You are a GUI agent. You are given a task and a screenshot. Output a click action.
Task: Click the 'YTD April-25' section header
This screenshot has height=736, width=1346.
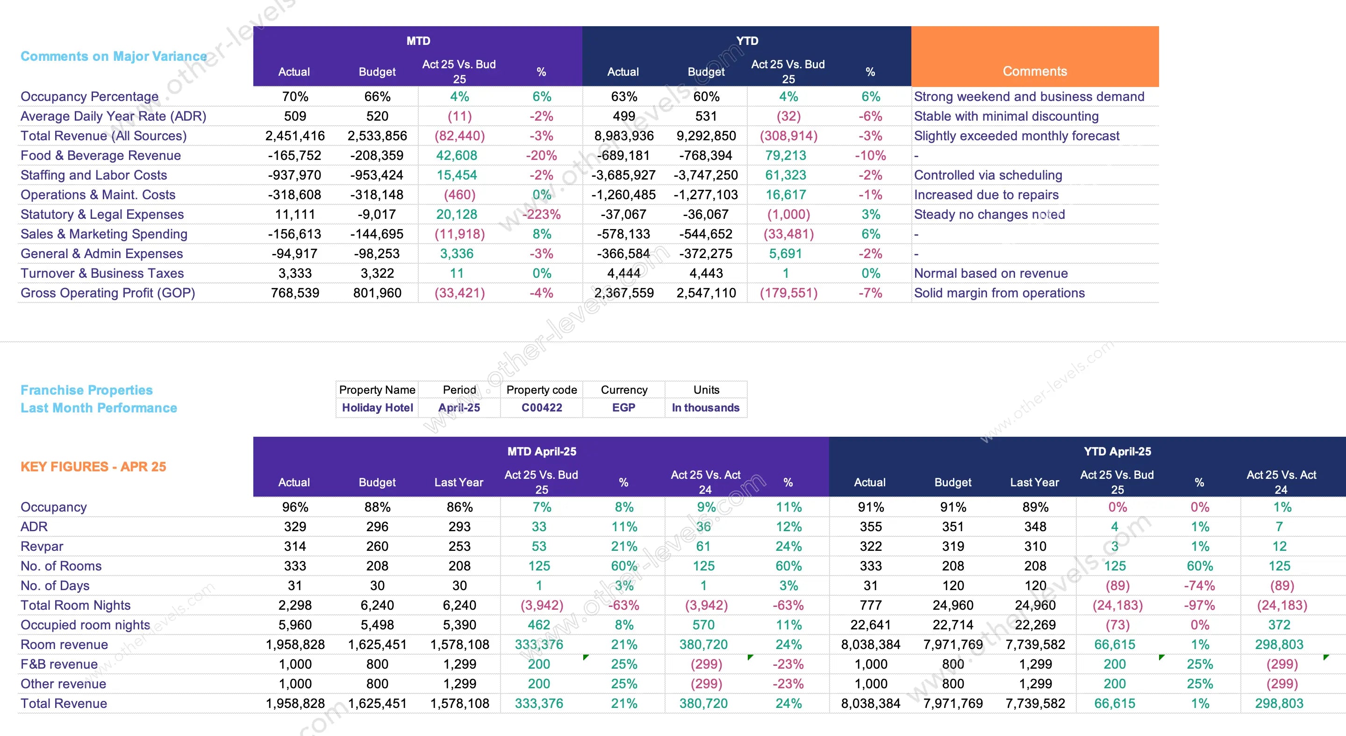tap(1117, 451)
